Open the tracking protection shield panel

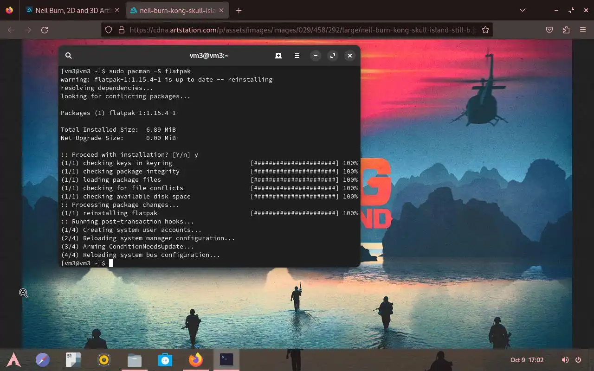(109, 30)
